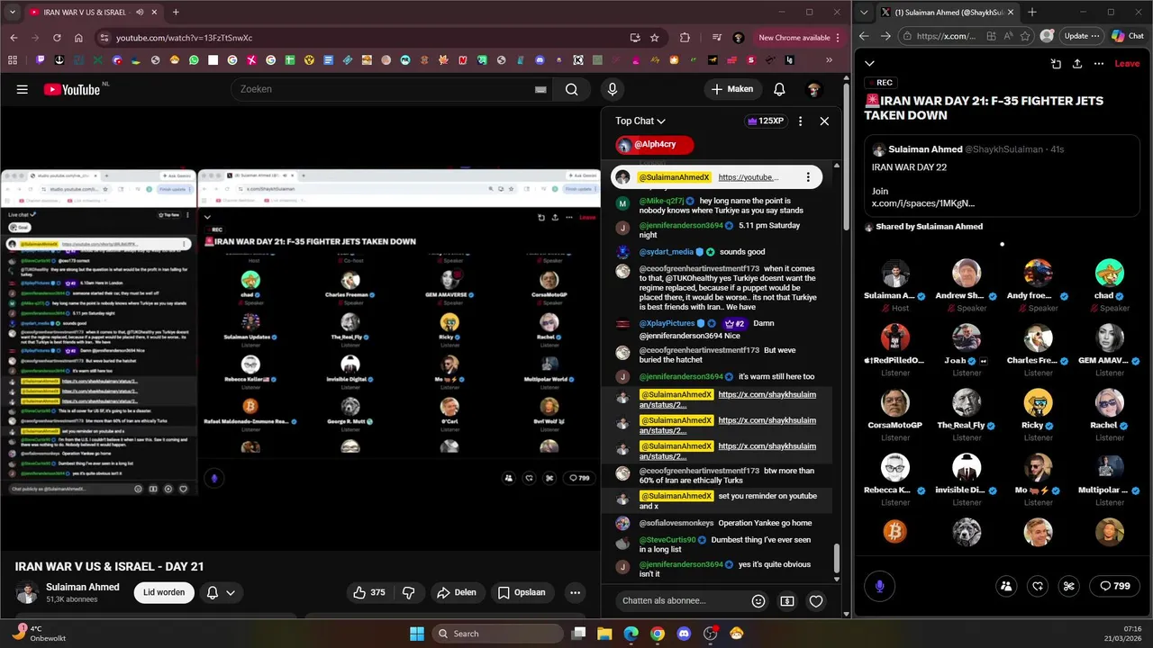Screen dimensions: 1153x648
Task: Open Chrome tab search dropdown arrow
Action: click(x=13, y=13)
